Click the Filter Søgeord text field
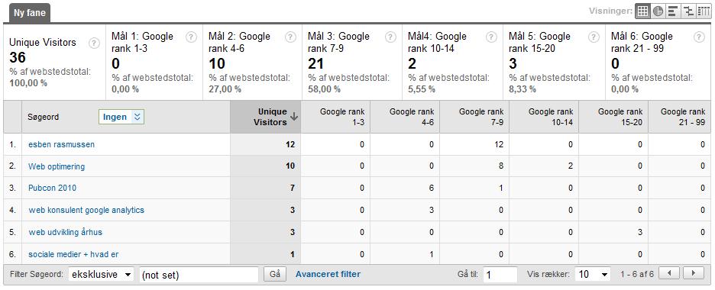 199,275
